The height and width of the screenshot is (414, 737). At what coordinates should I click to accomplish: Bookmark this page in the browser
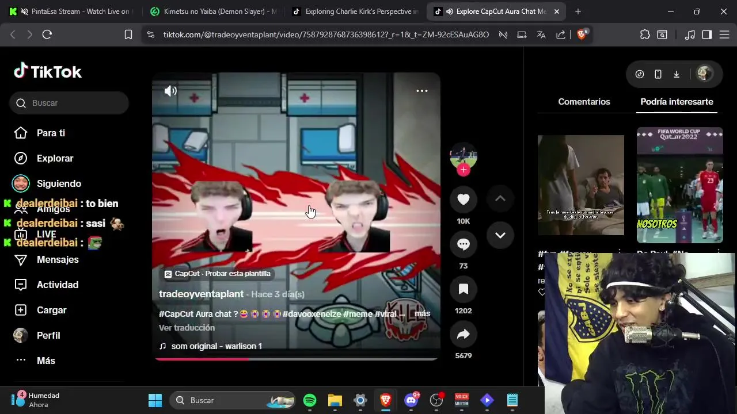(128, 34)
